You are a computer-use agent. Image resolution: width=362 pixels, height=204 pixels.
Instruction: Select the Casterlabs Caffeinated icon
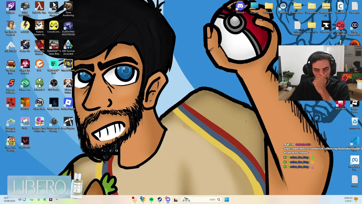[341, 28]
